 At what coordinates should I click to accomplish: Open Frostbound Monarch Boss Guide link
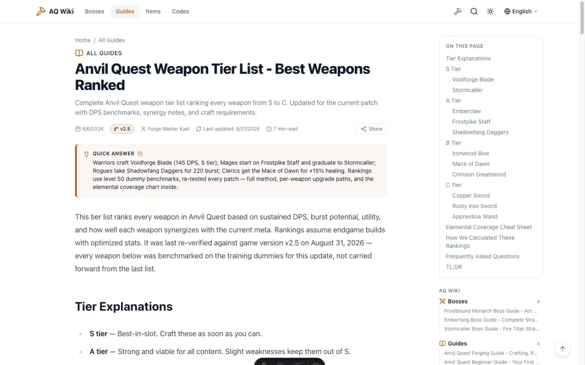point(490,311)
